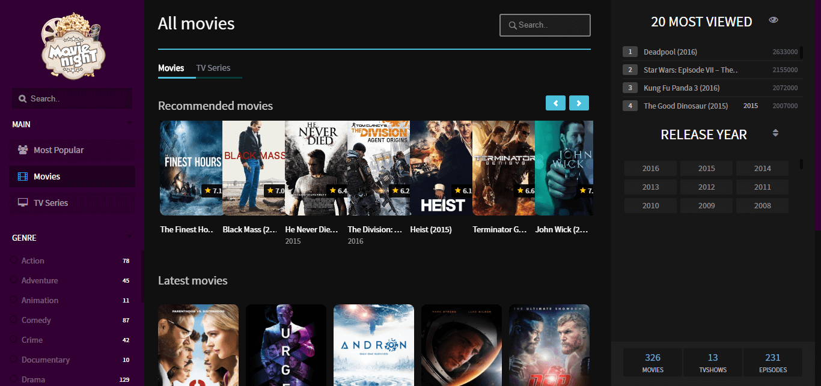This screenshot has height=386, width=821.
Task: Collapse the MAIN section chevron
Action: 129,124
